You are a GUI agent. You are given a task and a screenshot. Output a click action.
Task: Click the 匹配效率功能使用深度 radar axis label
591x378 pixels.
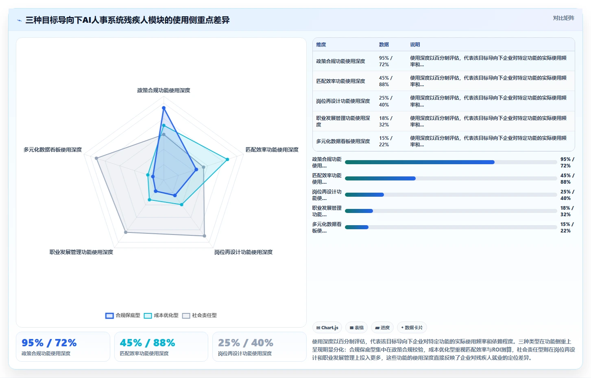pos(272,150)
